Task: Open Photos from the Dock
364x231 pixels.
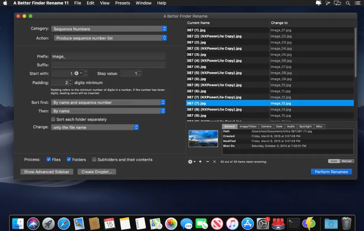Action: point(171,224)
